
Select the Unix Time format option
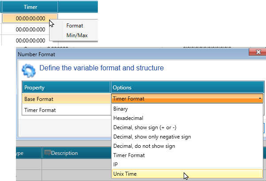[x=125, y=174]
